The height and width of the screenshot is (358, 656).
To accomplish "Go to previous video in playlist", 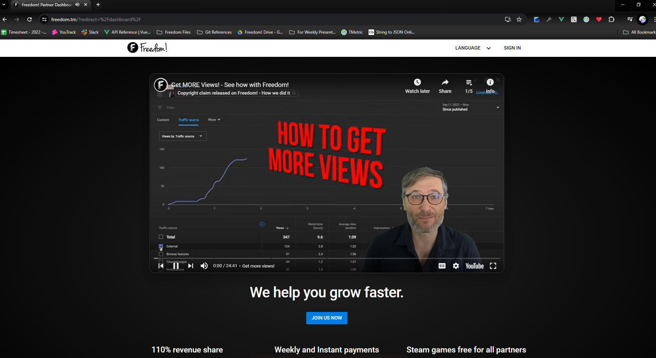I will [x=161, y=266].
